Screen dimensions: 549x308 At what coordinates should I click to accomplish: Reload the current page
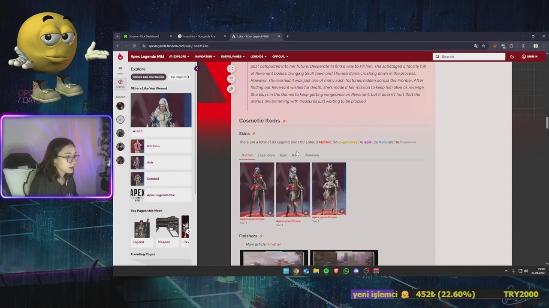[134, 46]
